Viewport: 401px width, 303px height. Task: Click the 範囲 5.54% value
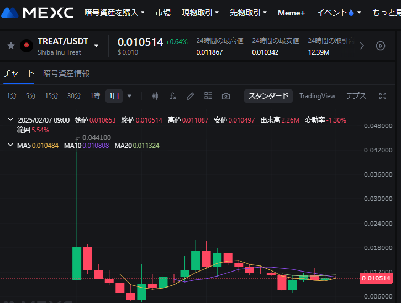33,130
